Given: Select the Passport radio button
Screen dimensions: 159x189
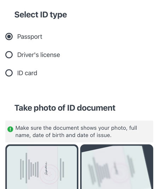Looking at the screenshot, I should click(9, 36).
